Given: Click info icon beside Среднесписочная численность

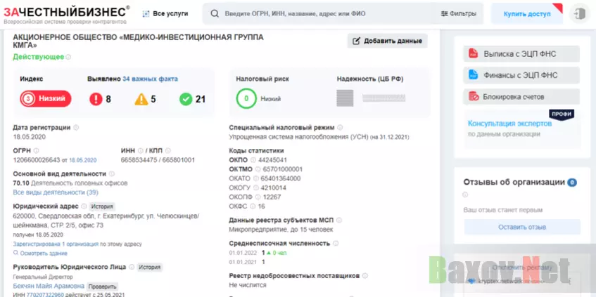Looking at the screenshot, I should click(x=336, y=244).
